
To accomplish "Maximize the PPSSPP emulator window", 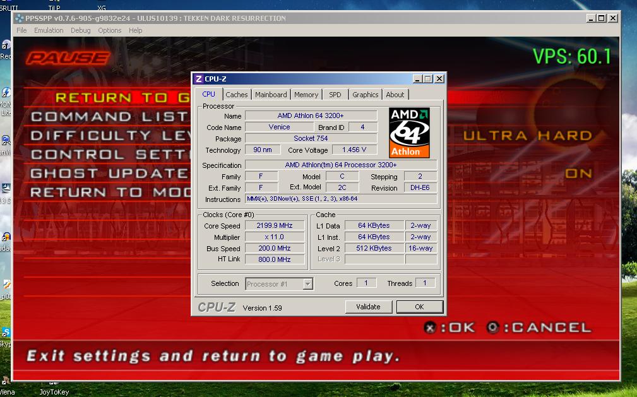I will (601, 18).
